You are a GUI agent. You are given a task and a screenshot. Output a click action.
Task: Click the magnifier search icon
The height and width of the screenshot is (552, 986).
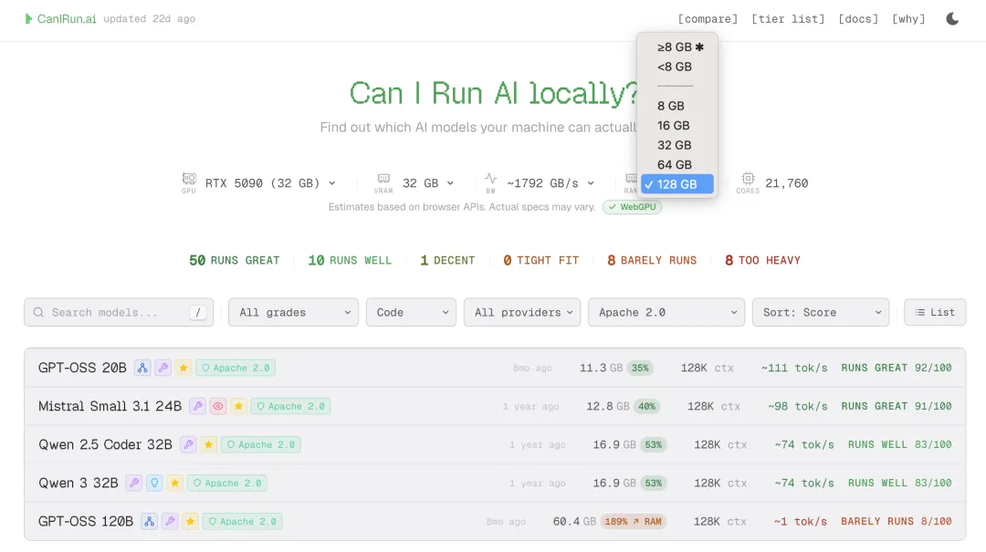pyautogui.click(x=38, y=312)
